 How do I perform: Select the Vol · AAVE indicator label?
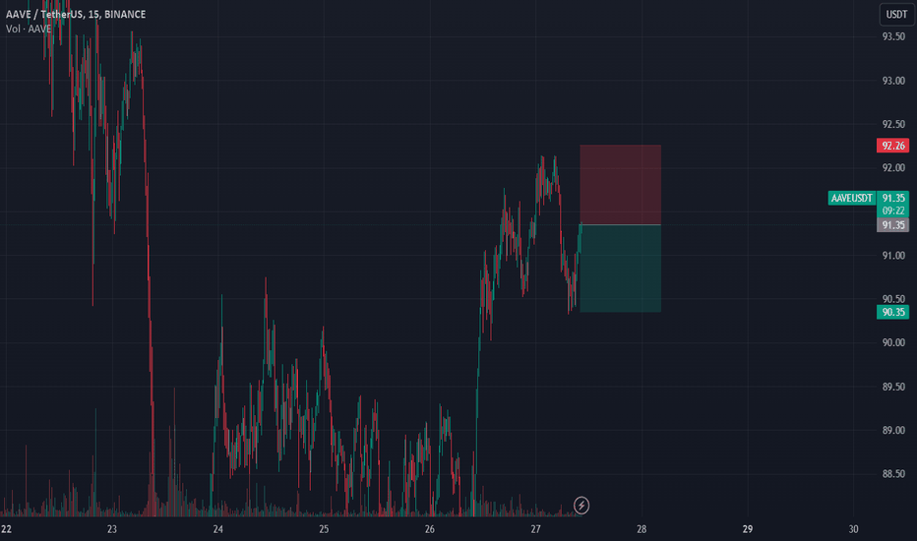coord(29,29)
